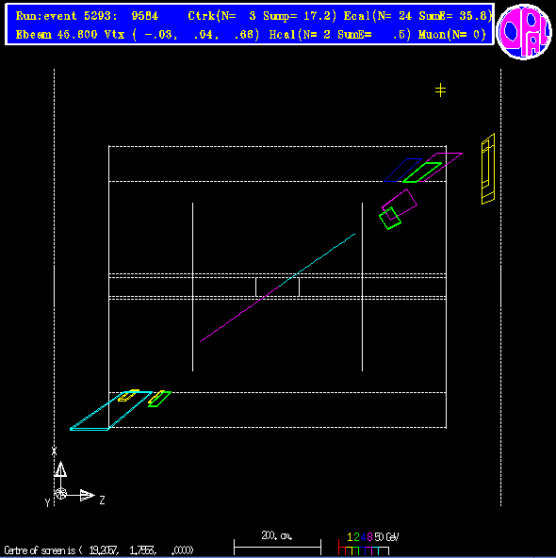Click the GeV energy color legend
Screen dimensions: 556x558
click(x=368, y=545)
